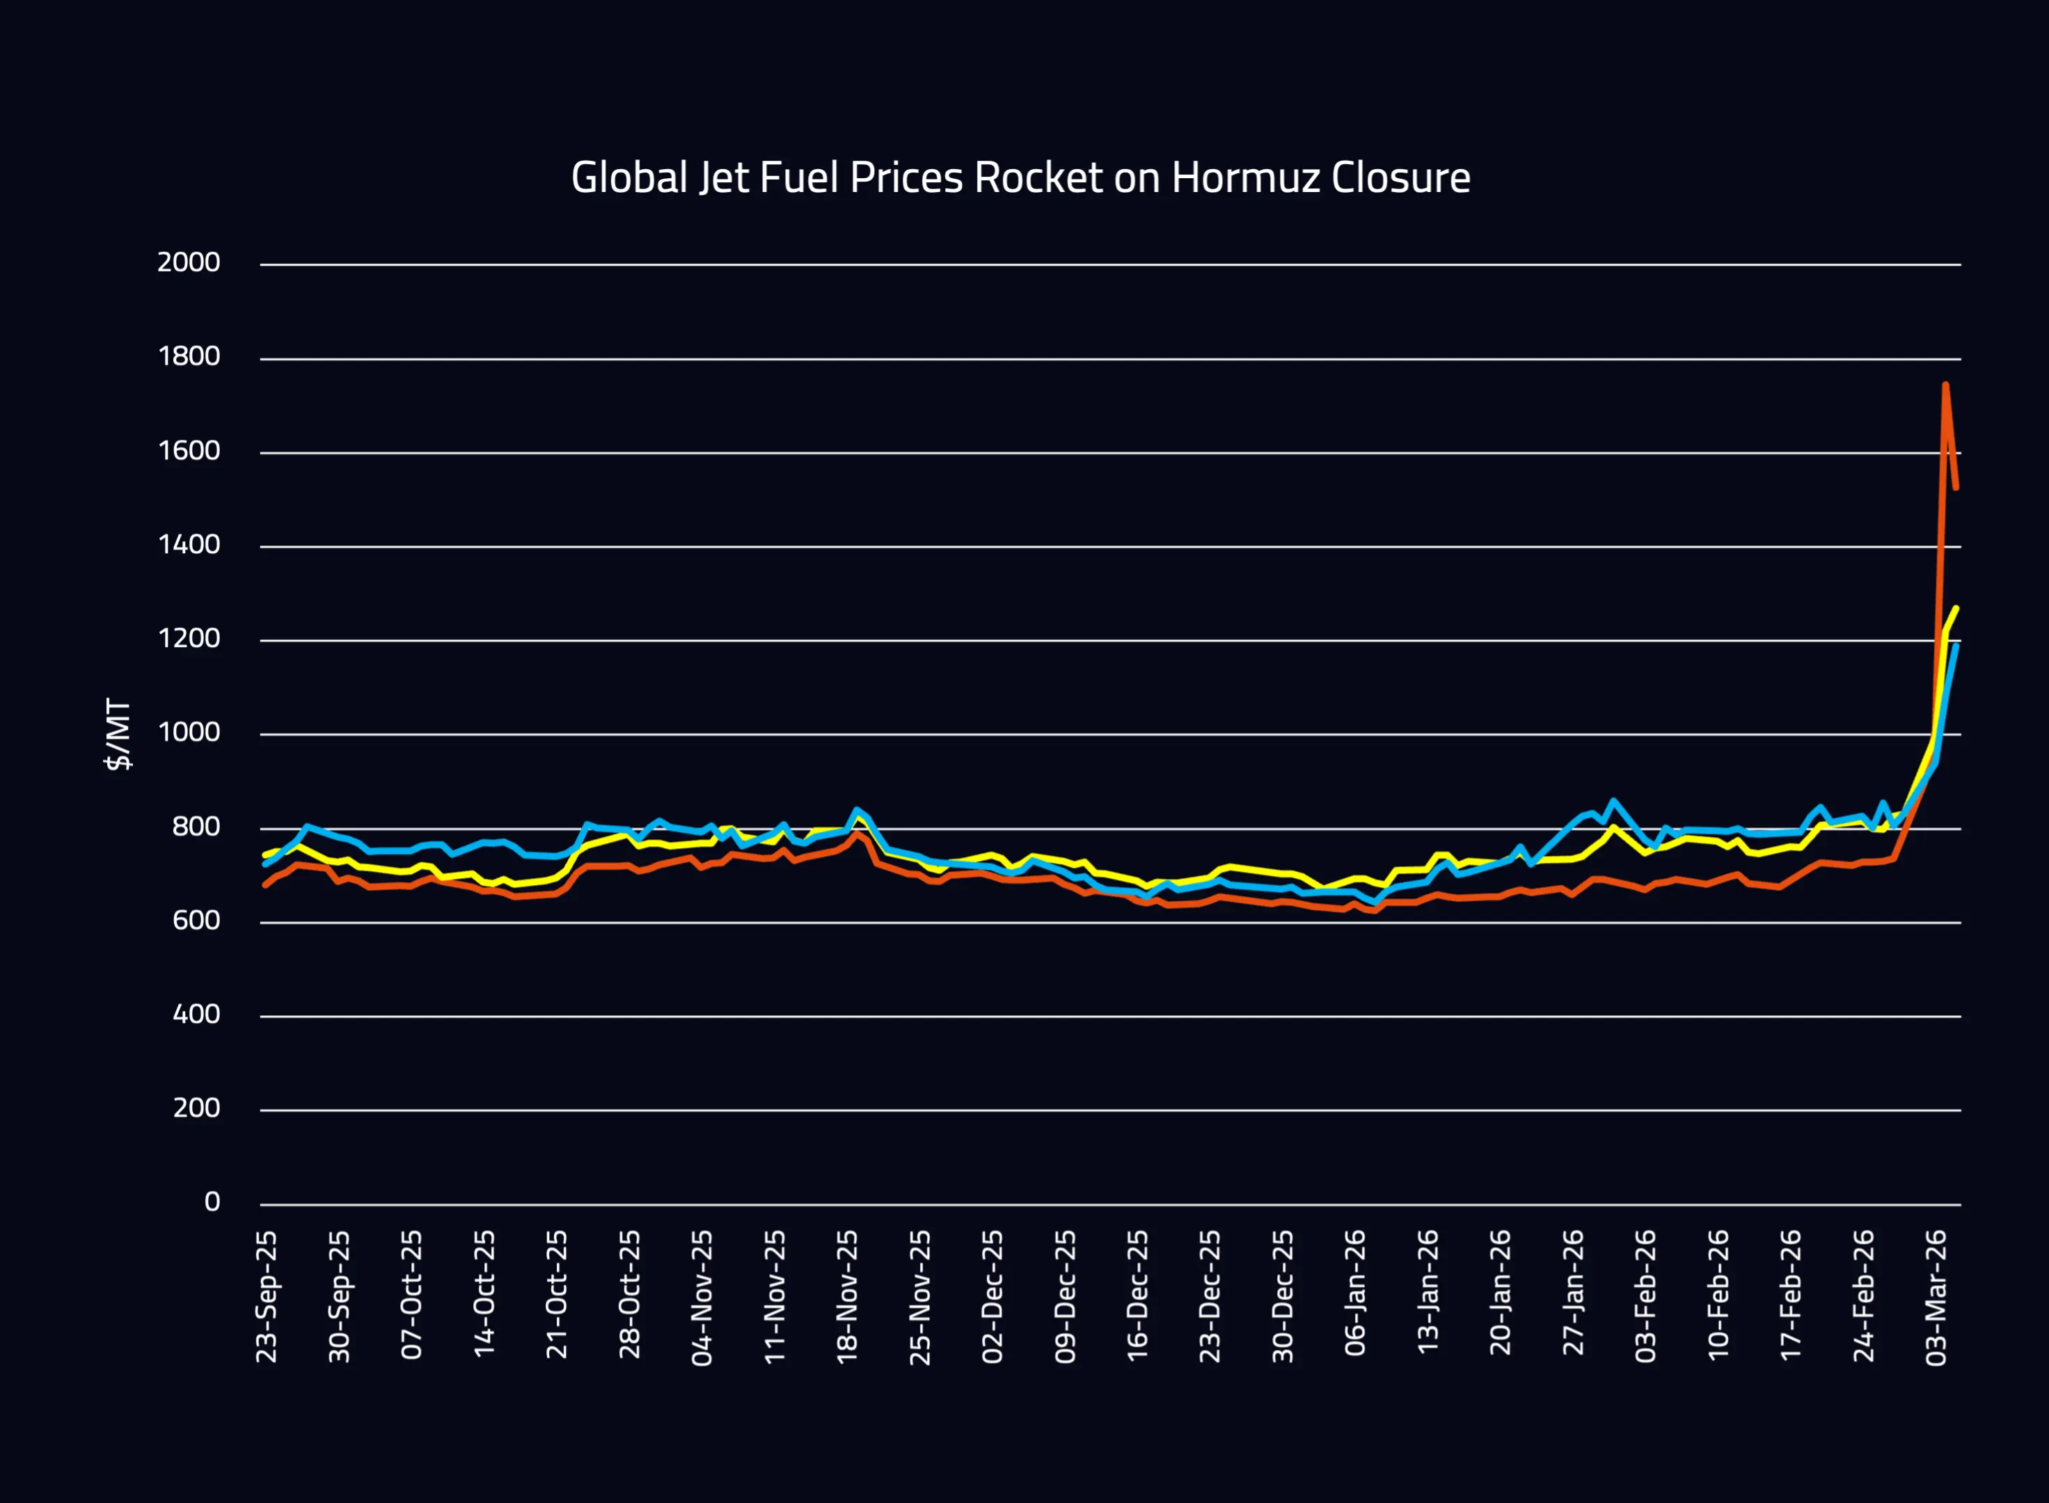
Task: Click the 0 y-axis label
Action: pos(212,1202)
